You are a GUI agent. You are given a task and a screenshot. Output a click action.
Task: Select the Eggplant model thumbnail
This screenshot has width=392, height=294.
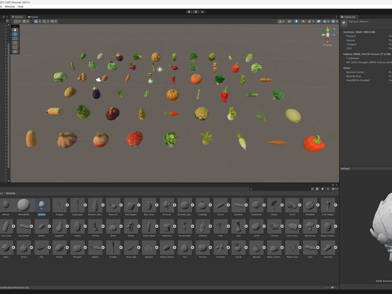(x=59, y=226)
